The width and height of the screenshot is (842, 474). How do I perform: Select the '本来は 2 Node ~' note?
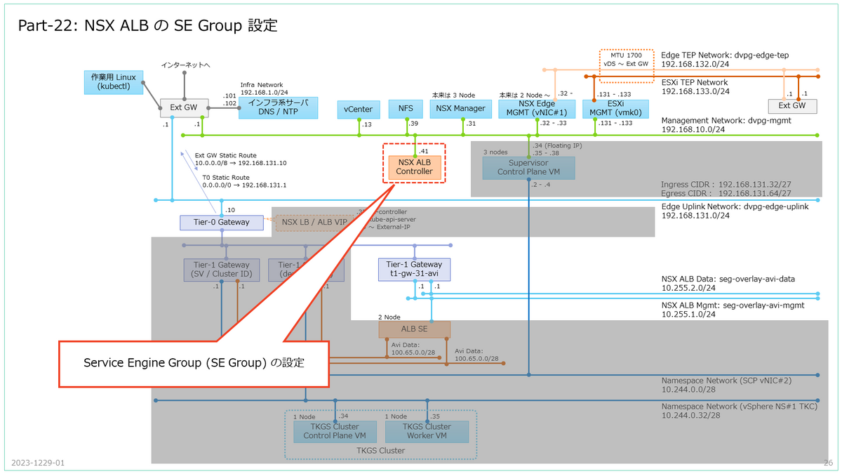525,95
